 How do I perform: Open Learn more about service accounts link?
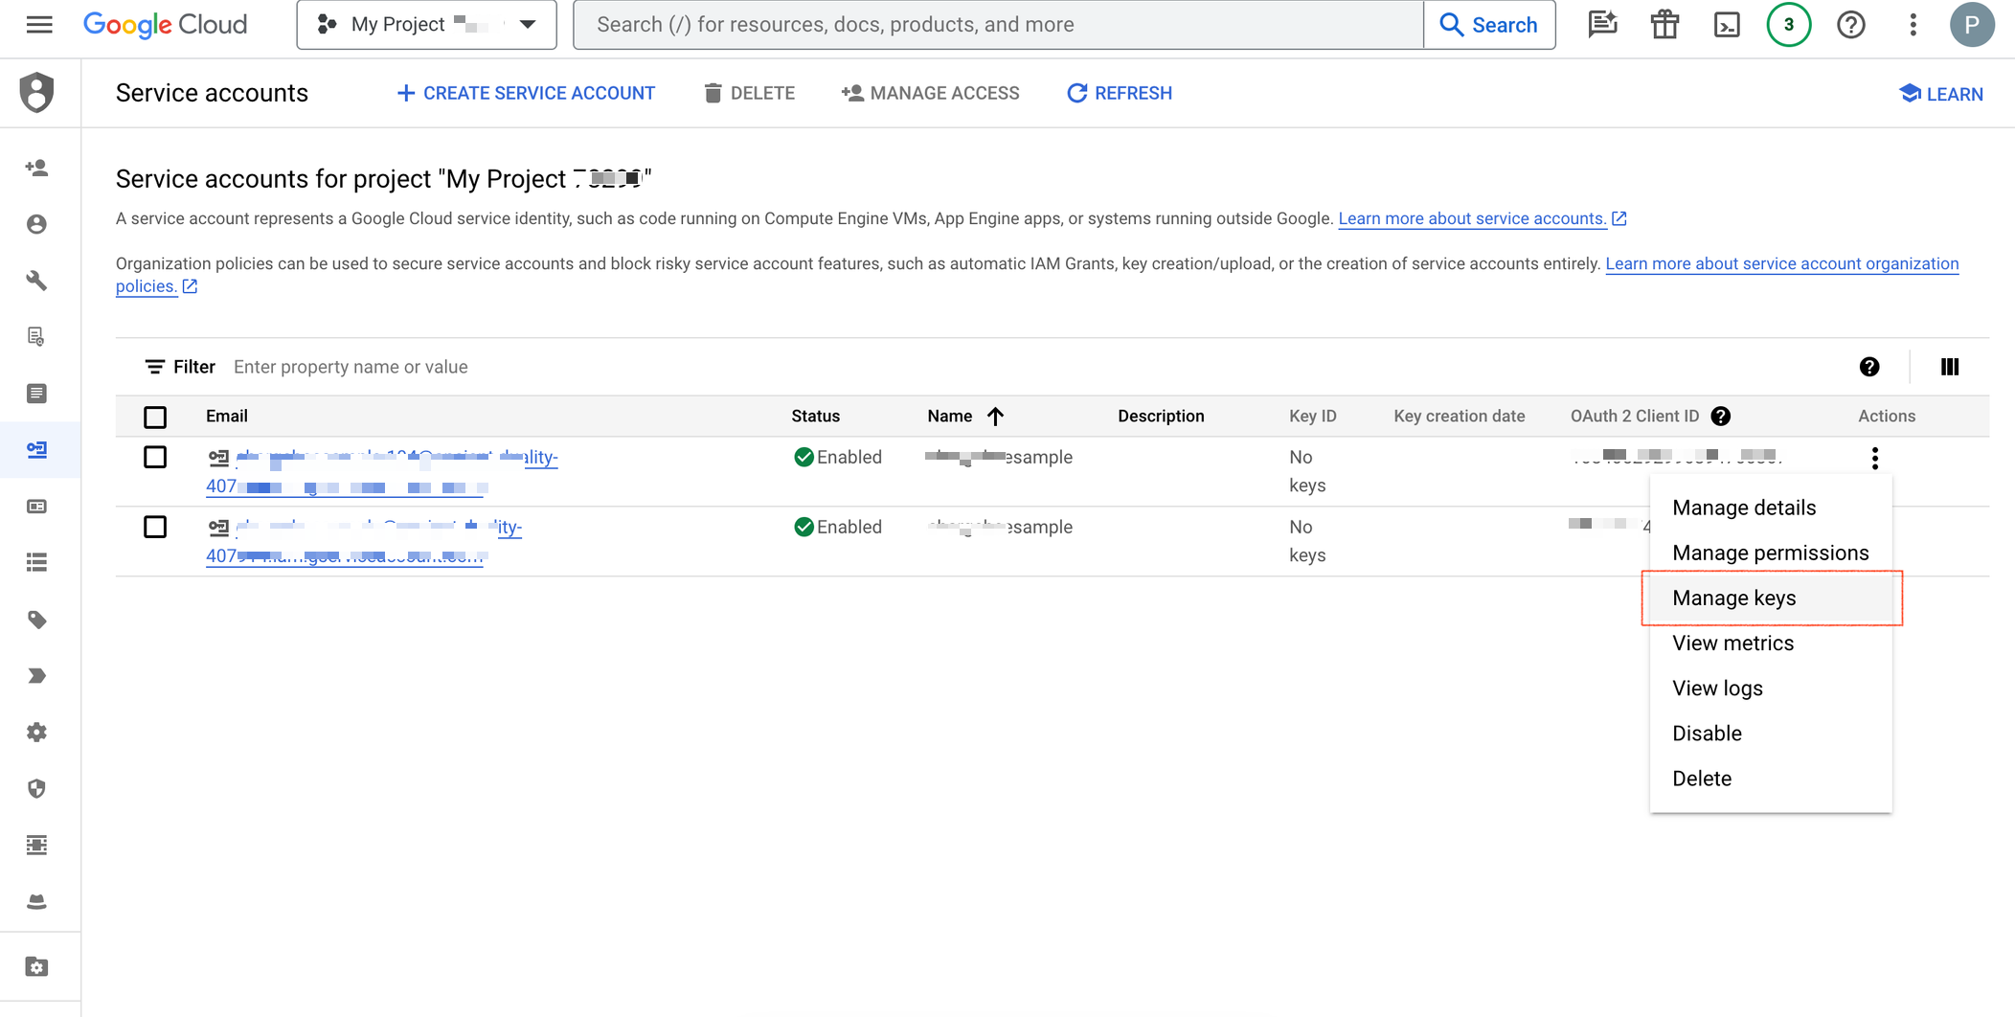(x=1472, y=219)
